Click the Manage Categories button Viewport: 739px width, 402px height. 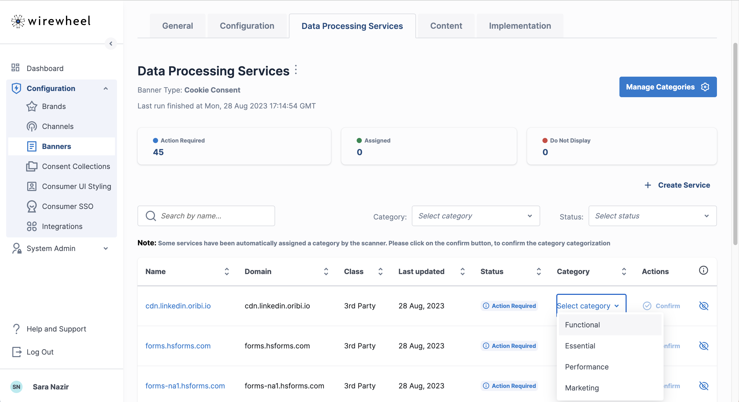(x=668, y=87)
